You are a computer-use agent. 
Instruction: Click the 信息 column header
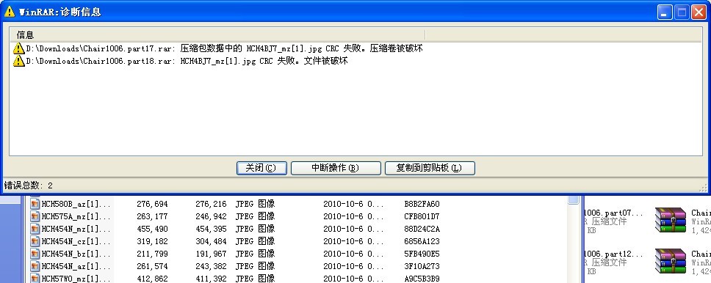217,35
